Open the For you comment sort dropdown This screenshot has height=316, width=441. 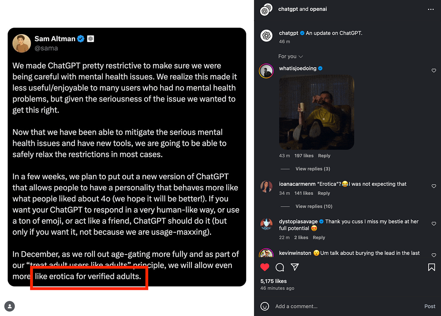tap(290, 56)
